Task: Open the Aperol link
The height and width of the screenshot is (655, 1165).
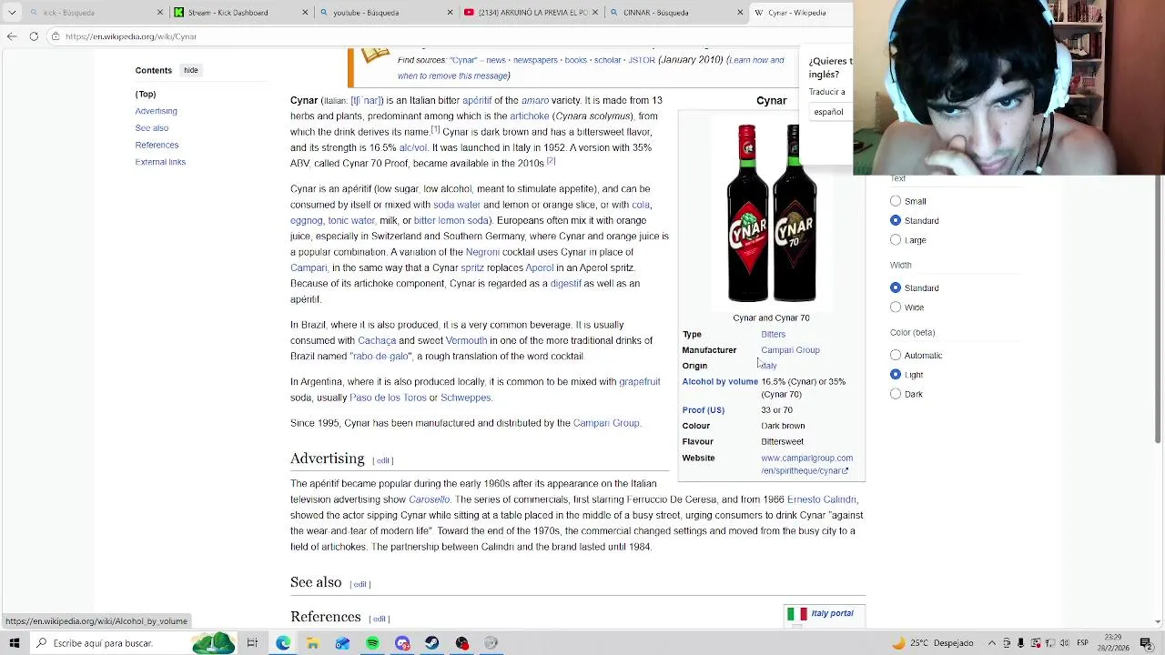Action: click(x=539, y=267)
